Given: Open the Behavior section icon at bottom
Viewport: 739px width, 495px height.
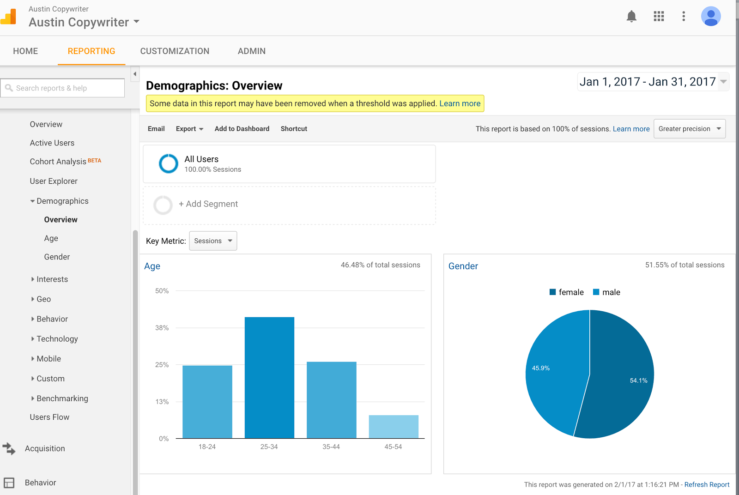Looking at the screenshot, I should [x=9, y=483].
